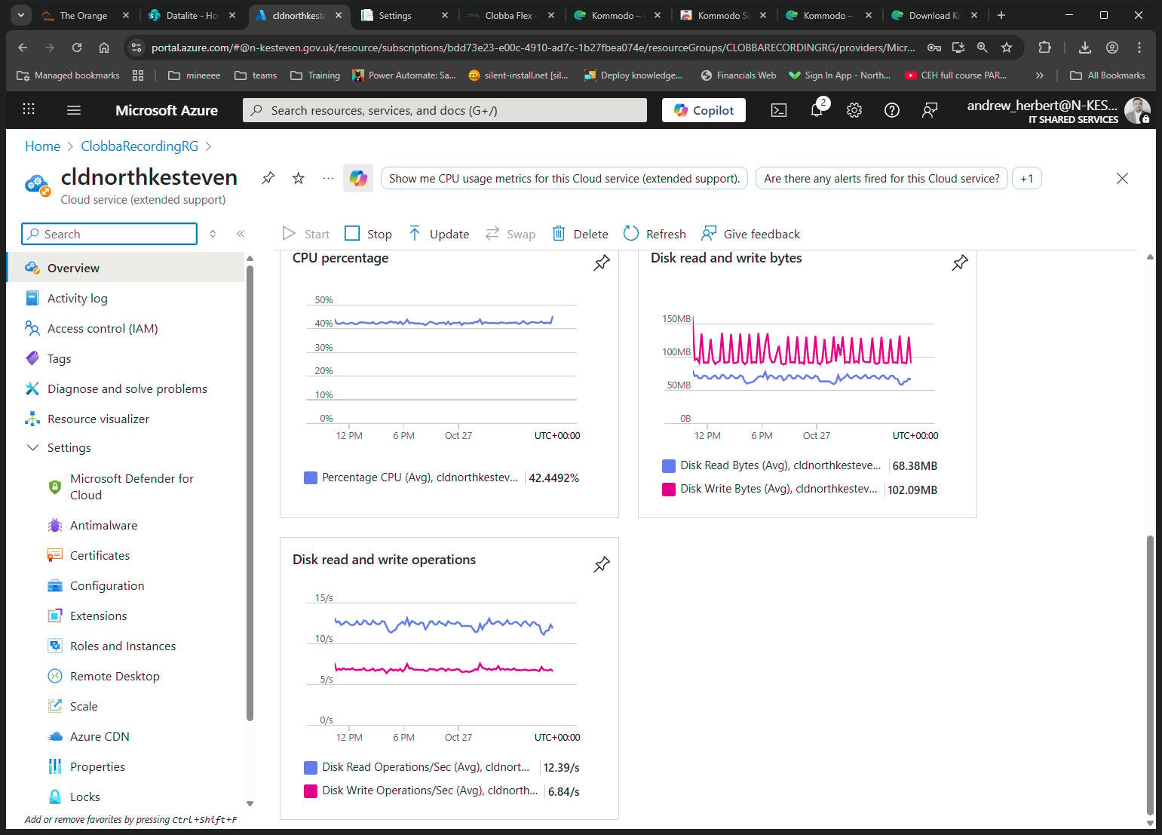This screenshot has height=835, width=1162.
Task: Pin cldnorthkesteven resource to dashboard
Action: point(268,178)
